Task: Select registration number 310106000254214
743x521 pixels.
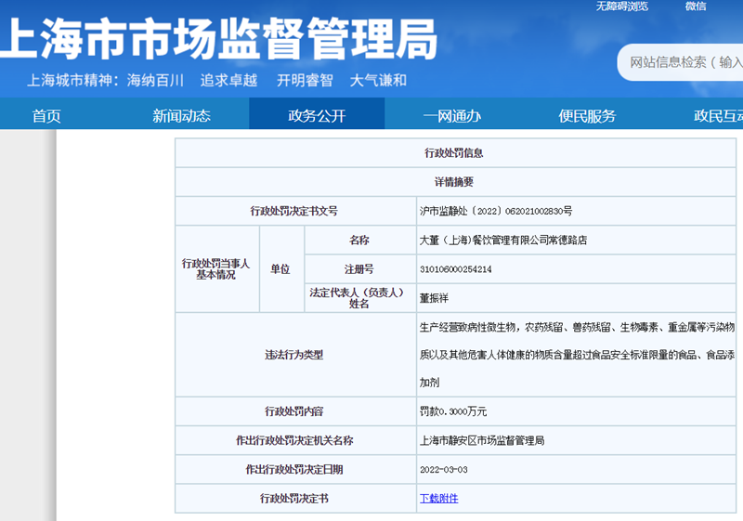Action: pos(455,269)
